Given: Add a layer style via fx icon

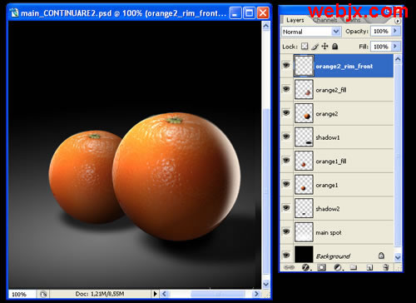Looking at the screenshot, I should [x=305, y=267].
